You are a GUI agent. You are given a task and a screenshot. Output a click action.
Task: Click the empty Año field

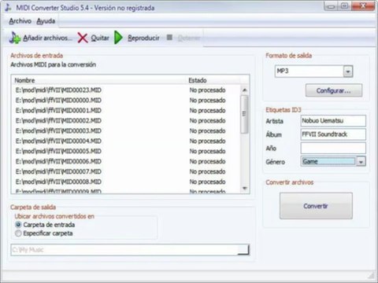(x=333, y=148)
